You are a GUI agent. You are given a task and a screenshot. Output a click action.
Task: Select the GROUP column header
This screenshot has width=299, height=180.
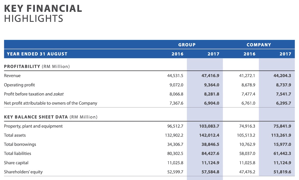pos(187,45)
